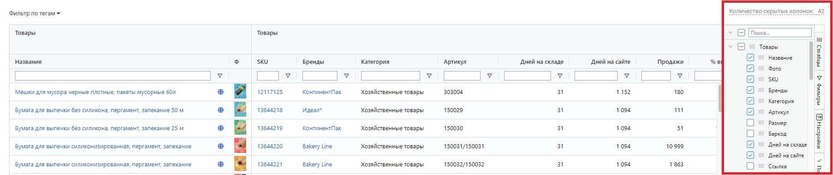Switch to the Настройки side tab
833x175 pixels.
click(819, 131)
